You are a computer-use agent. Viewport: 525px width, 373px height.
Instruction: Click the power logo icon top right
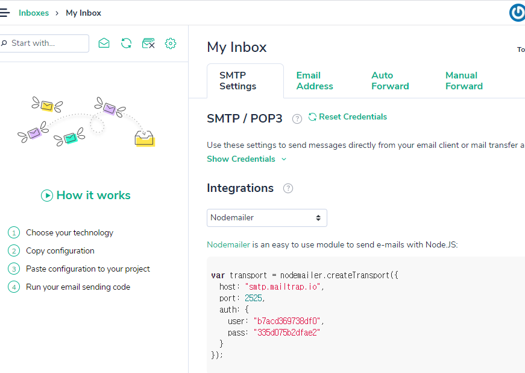point(517,13)
